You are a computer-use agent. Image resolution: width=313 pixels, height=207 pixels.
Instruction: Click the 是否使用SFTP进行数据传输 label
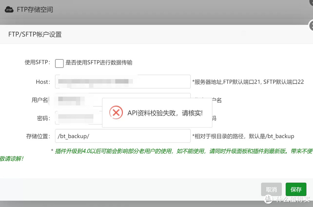(x=99, y=63)
